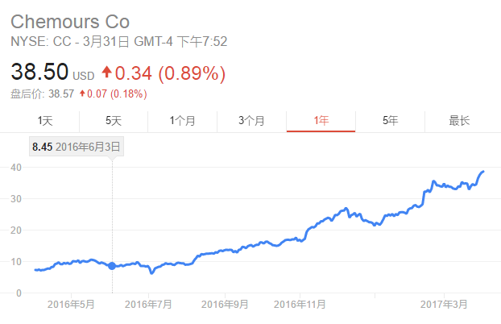
Task: Show the 3个月 price chart tab
Action: (252, 121)
